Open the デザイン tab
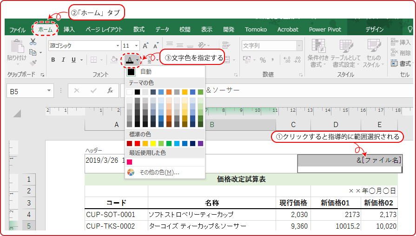The width and height of the screenshot is (416, 236). point(375,30)
